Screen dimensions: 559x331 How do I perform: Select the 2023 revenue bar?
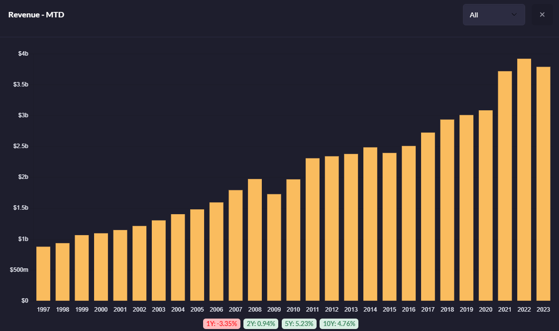tap(543, 183)
